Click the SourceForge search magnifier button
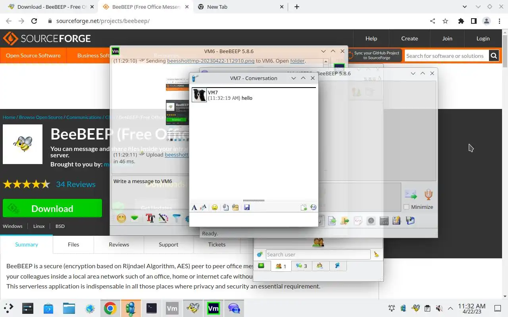 click(x=494, y=56)
